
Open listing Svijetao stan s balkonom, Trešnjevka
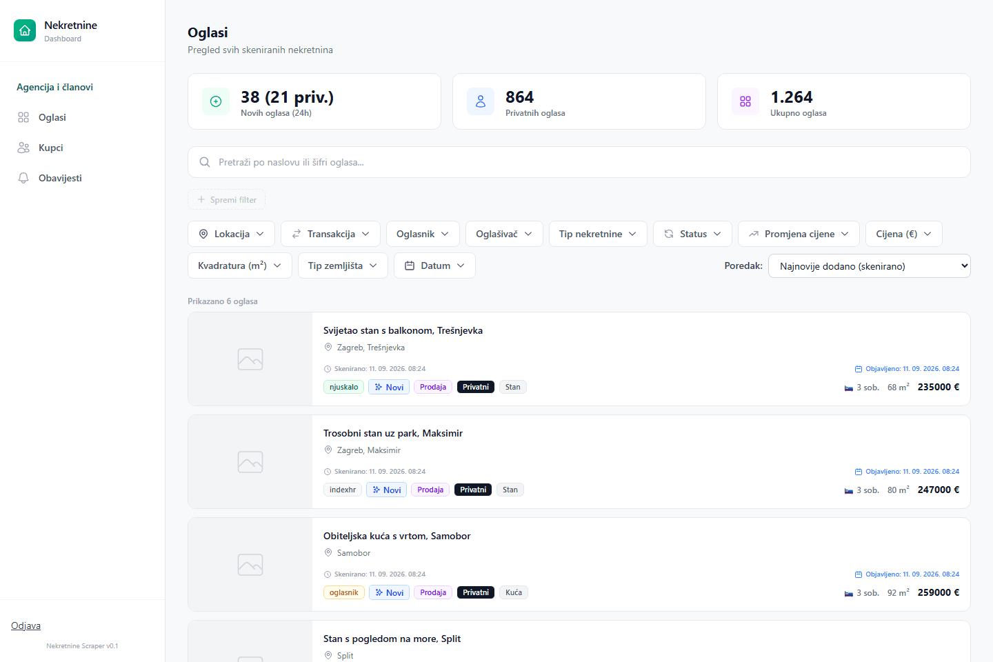click(403, 330)
